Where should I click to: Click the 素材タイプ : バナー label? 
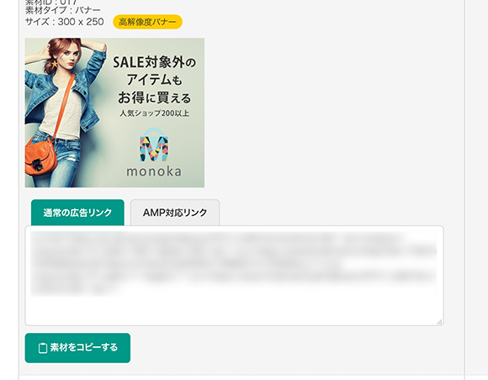tap(63, 10)
